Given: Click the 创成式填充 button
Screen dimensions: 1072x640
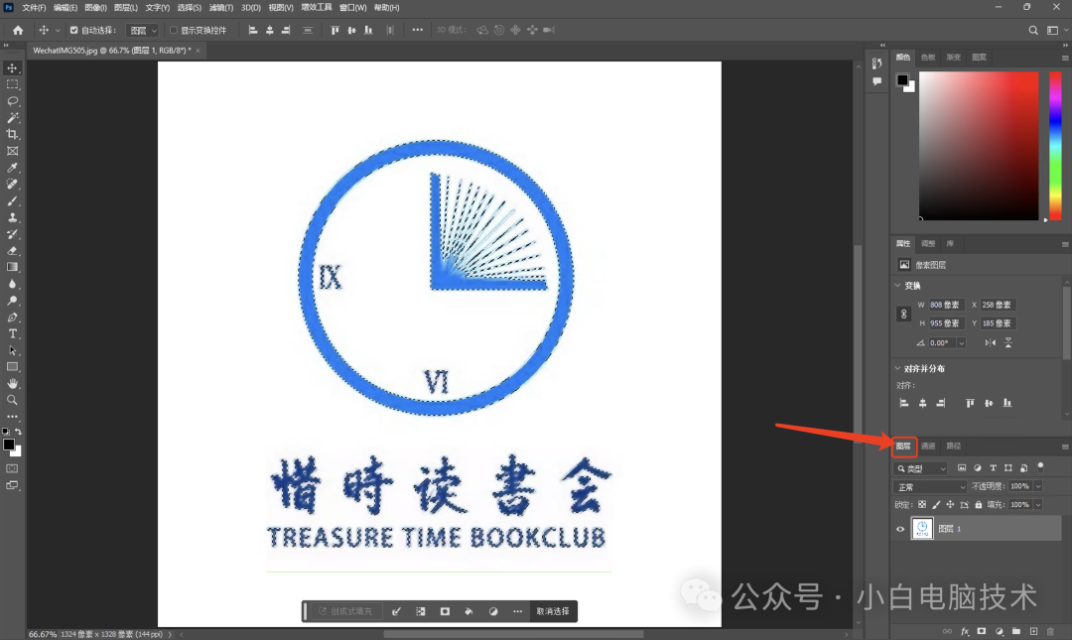Looking at the screenshot, I should pos(346,611).
